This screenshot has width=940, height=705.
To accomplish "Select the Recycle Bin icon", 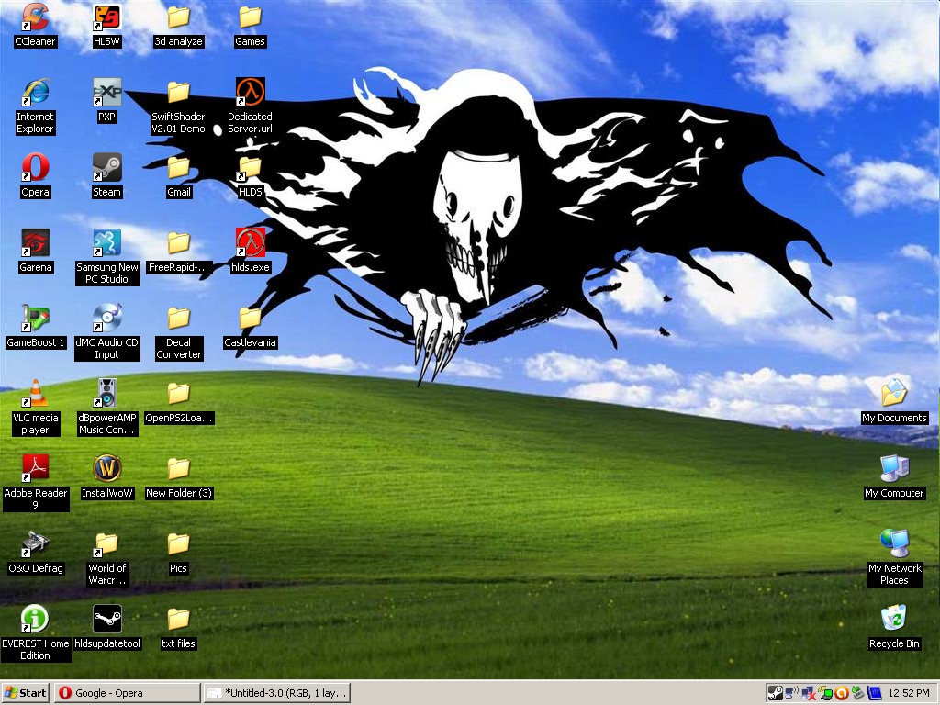I will click(x=893, y=620).
